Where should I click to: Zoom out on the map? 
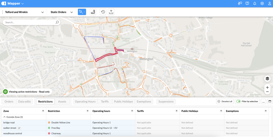(267, 92)
